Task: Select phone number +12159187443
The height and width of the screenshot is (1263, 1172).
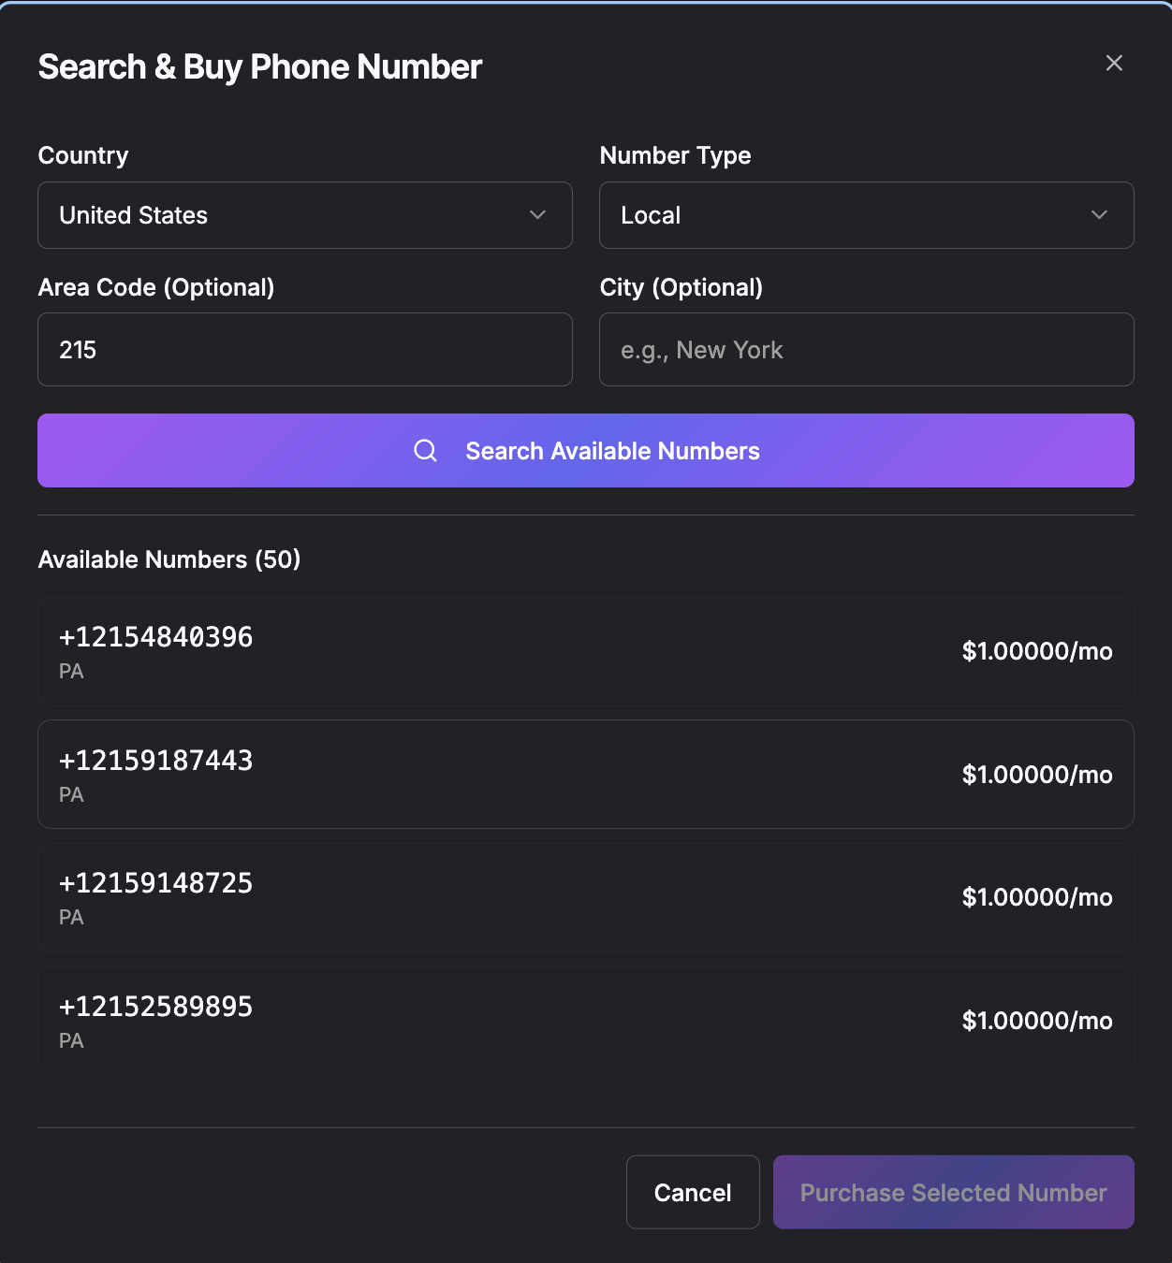Action: 585,775
